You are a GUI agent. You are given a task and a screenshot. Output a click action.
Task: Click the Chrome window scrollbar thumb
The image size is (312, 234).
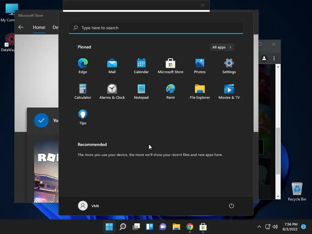(x=278, y=151)
